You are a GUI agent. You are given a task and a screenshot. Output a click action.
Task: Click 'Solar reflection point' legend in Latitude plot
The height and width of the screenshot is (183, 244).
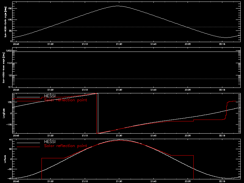click(x=66, y=146)
